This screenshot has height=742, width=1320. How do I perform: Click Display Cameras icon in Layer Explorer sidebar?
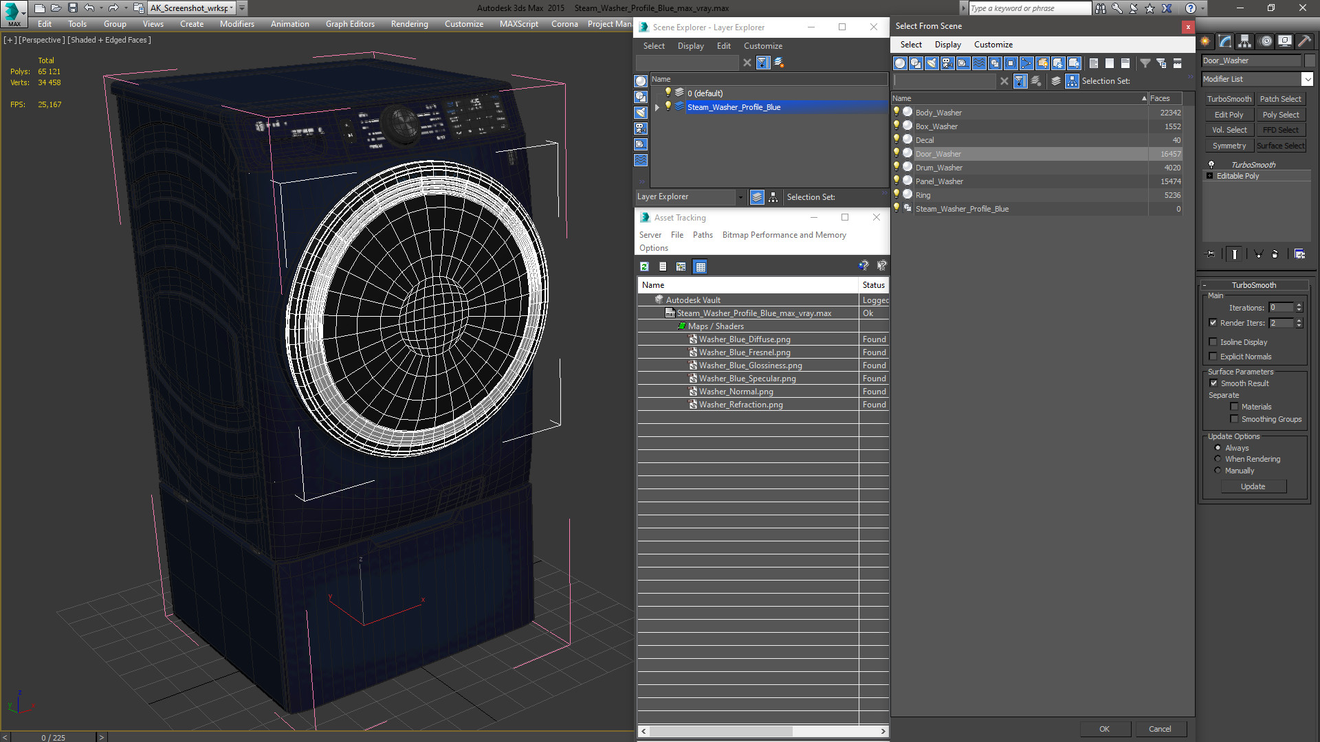click(641, 128)
